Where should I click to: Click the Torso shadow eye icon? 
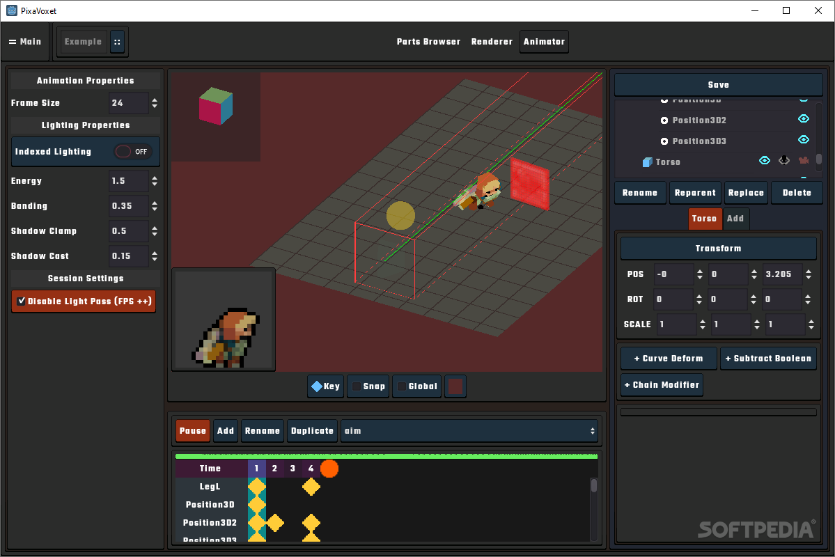[x=784, y=160]
